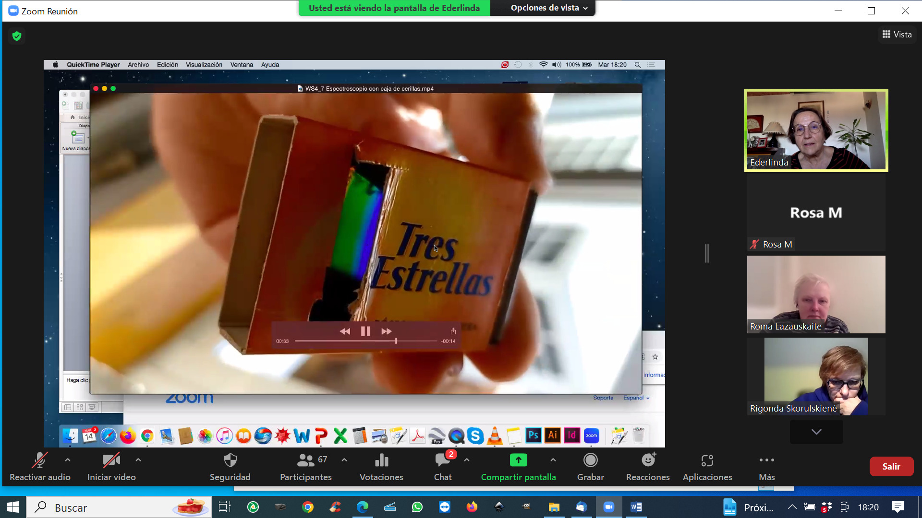The height and width of the screenshot is (518, 922).
Task: Open Aplicaciones in Zoom toolbar
Action: (x=707, y=466)
